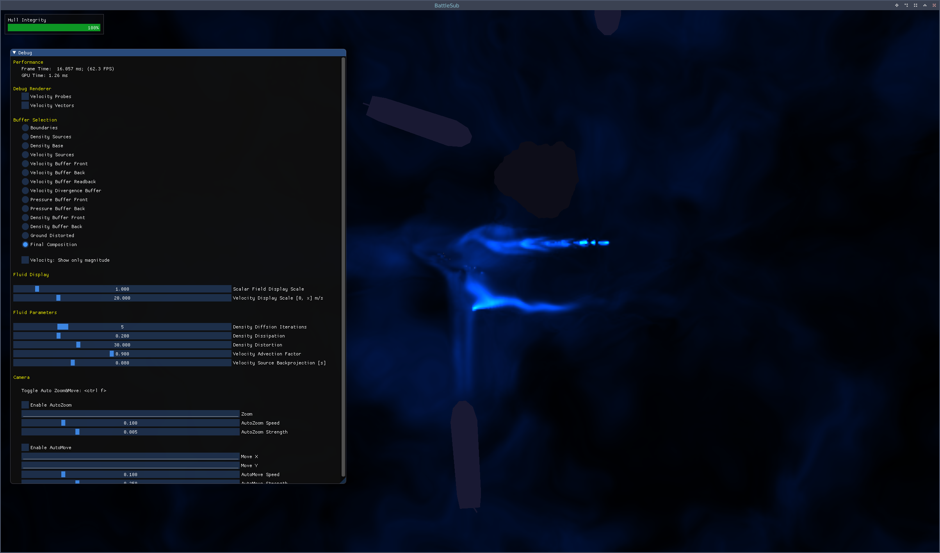The width and height of the screenshot is (940, 553).
Task: Click the upward triangle-dots titlebar icon
Action: coord(925,5)
